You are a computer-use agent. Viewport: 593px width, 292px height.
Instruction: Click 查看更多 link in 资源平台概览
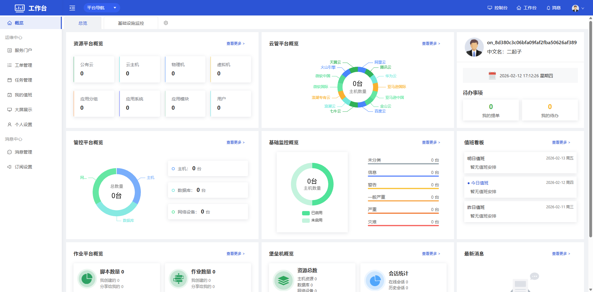coord(235,44)
